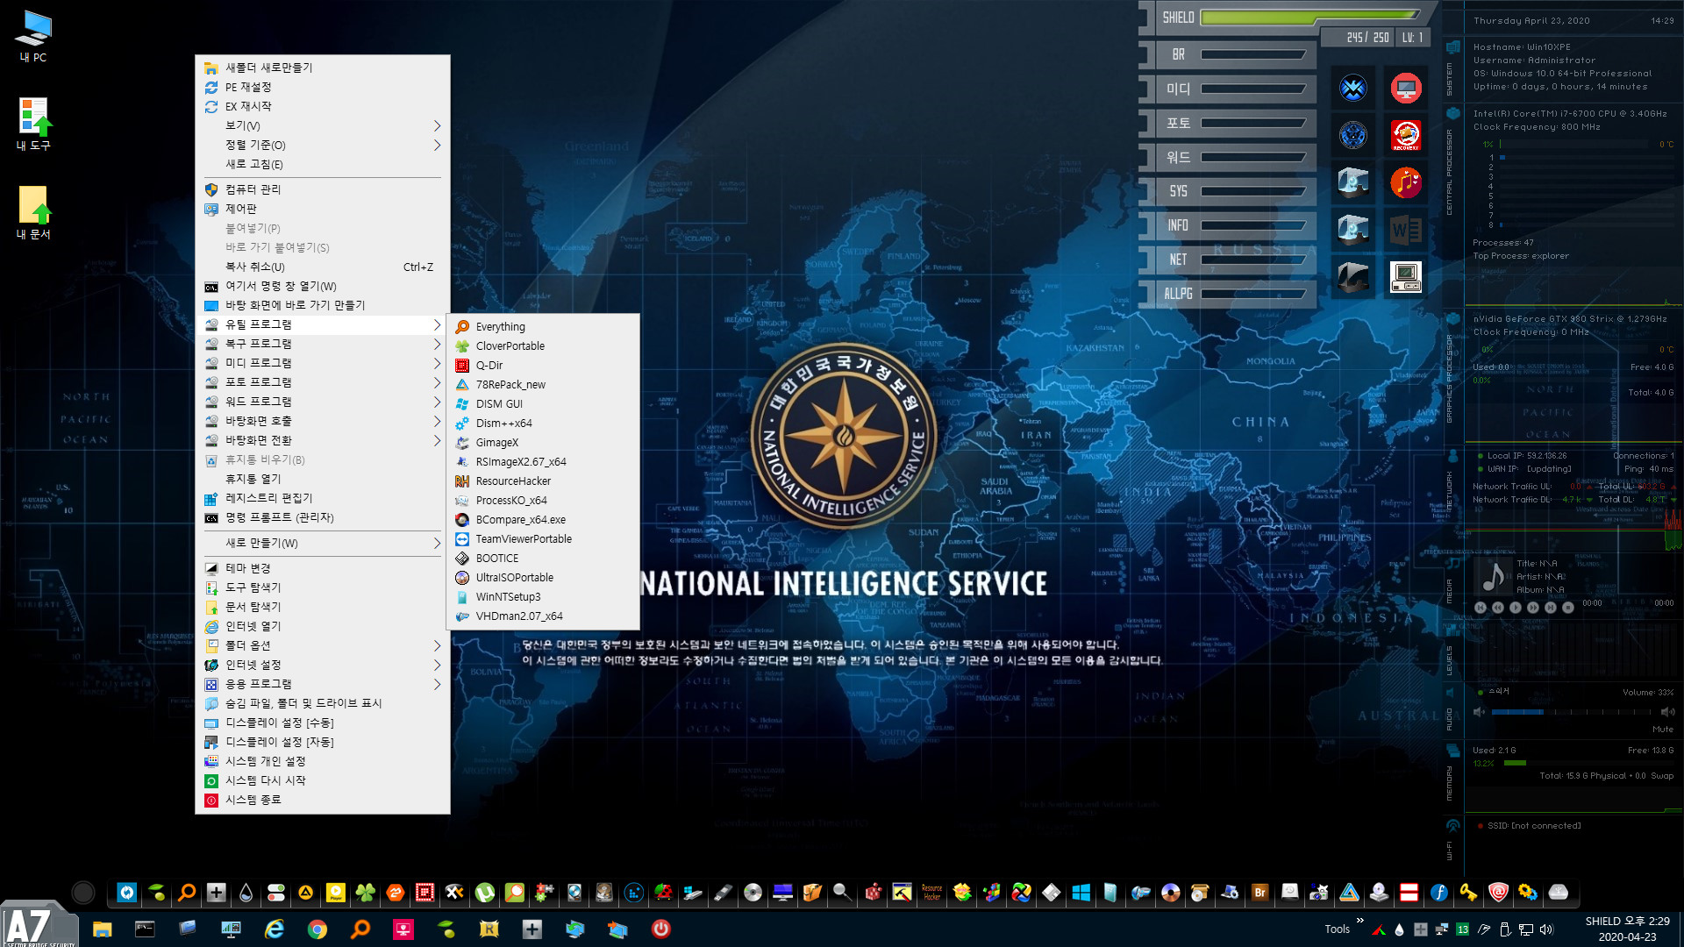Screen dimensions: 1684x947
Task: Open the 내 문서 desktop icon
Action: (33, 212)
